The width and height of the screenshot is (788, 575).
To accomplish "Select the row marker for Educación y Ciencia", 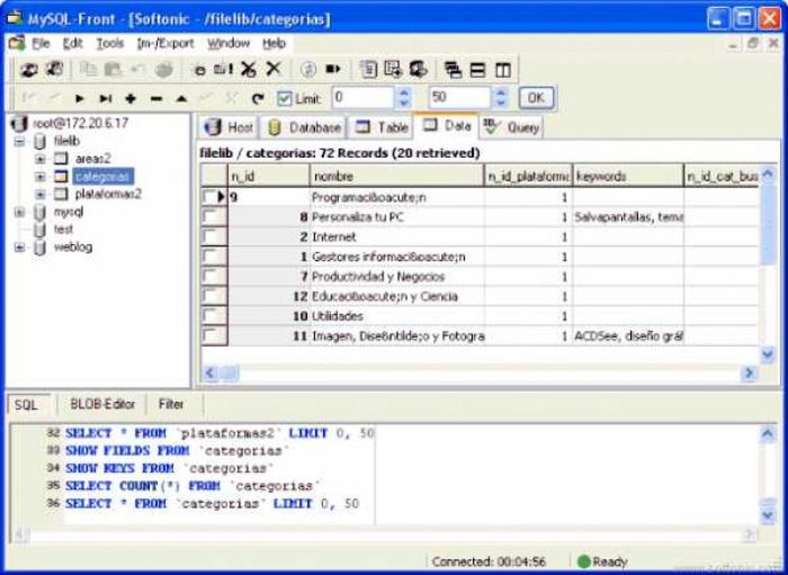I will click(x=213, y=296).
